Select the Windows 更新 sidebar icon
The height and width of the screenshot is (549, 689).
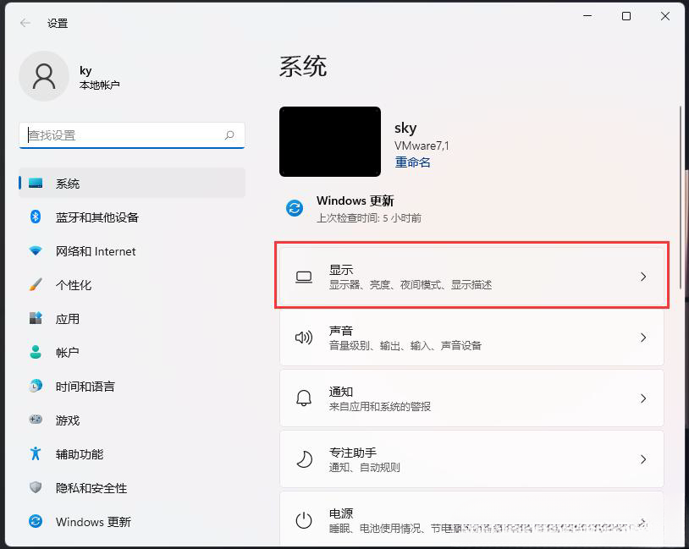(x=35, y=522)
